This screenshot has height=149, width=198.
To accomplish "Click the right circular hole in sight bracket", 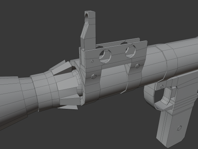I will [131, 51].
